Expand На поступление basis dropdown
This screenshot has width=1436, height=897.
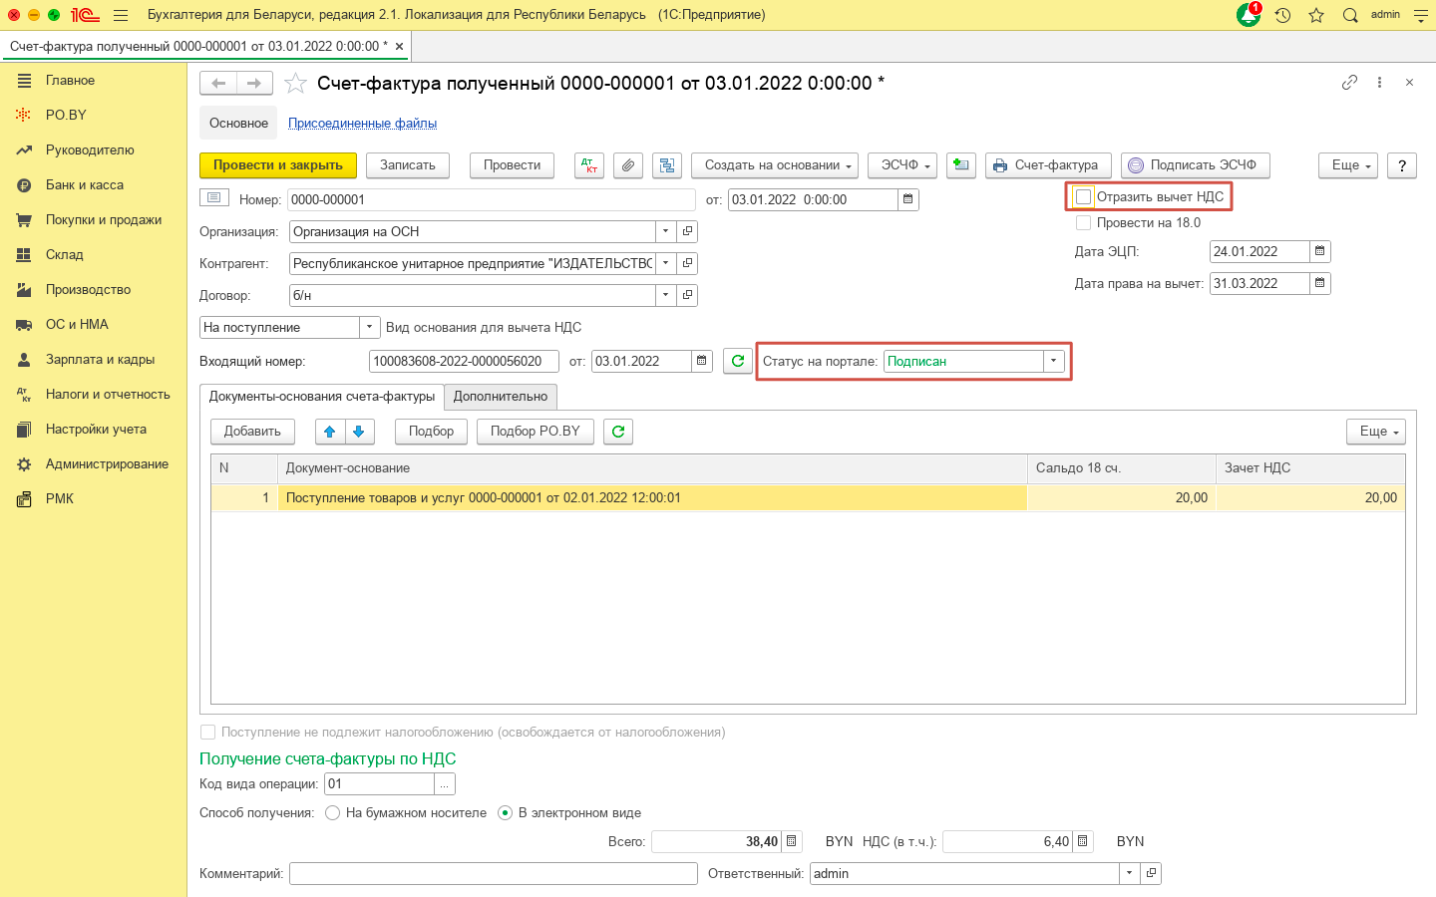(370, 327)
